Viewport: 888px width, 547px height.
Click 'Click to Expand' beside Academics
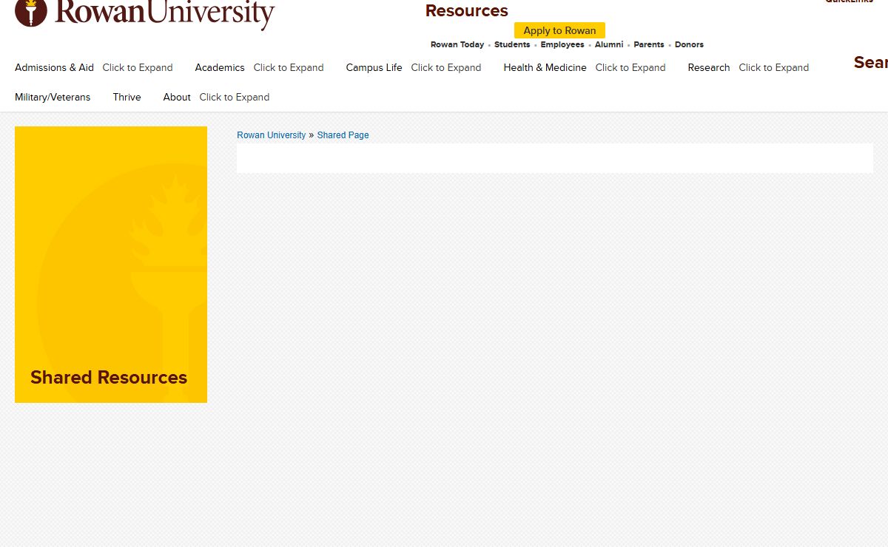289,67
